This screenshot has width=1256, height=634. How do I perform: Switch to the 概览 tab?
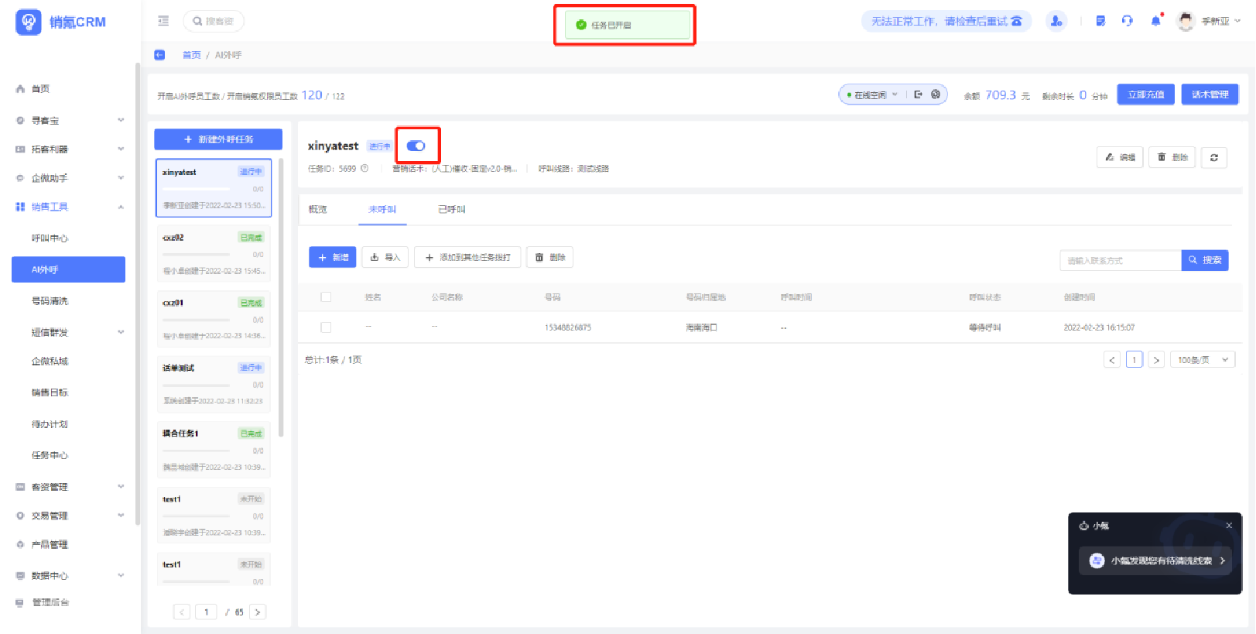tap(317, 209)
